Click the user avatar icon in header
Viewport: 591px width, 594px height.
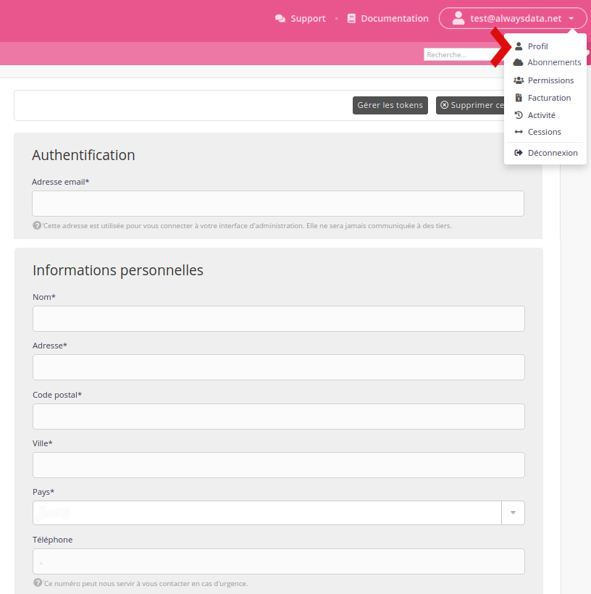458,18
